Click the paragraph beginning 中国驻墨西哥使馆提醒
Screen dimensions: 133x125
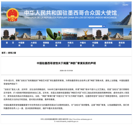tap(66, 106)
